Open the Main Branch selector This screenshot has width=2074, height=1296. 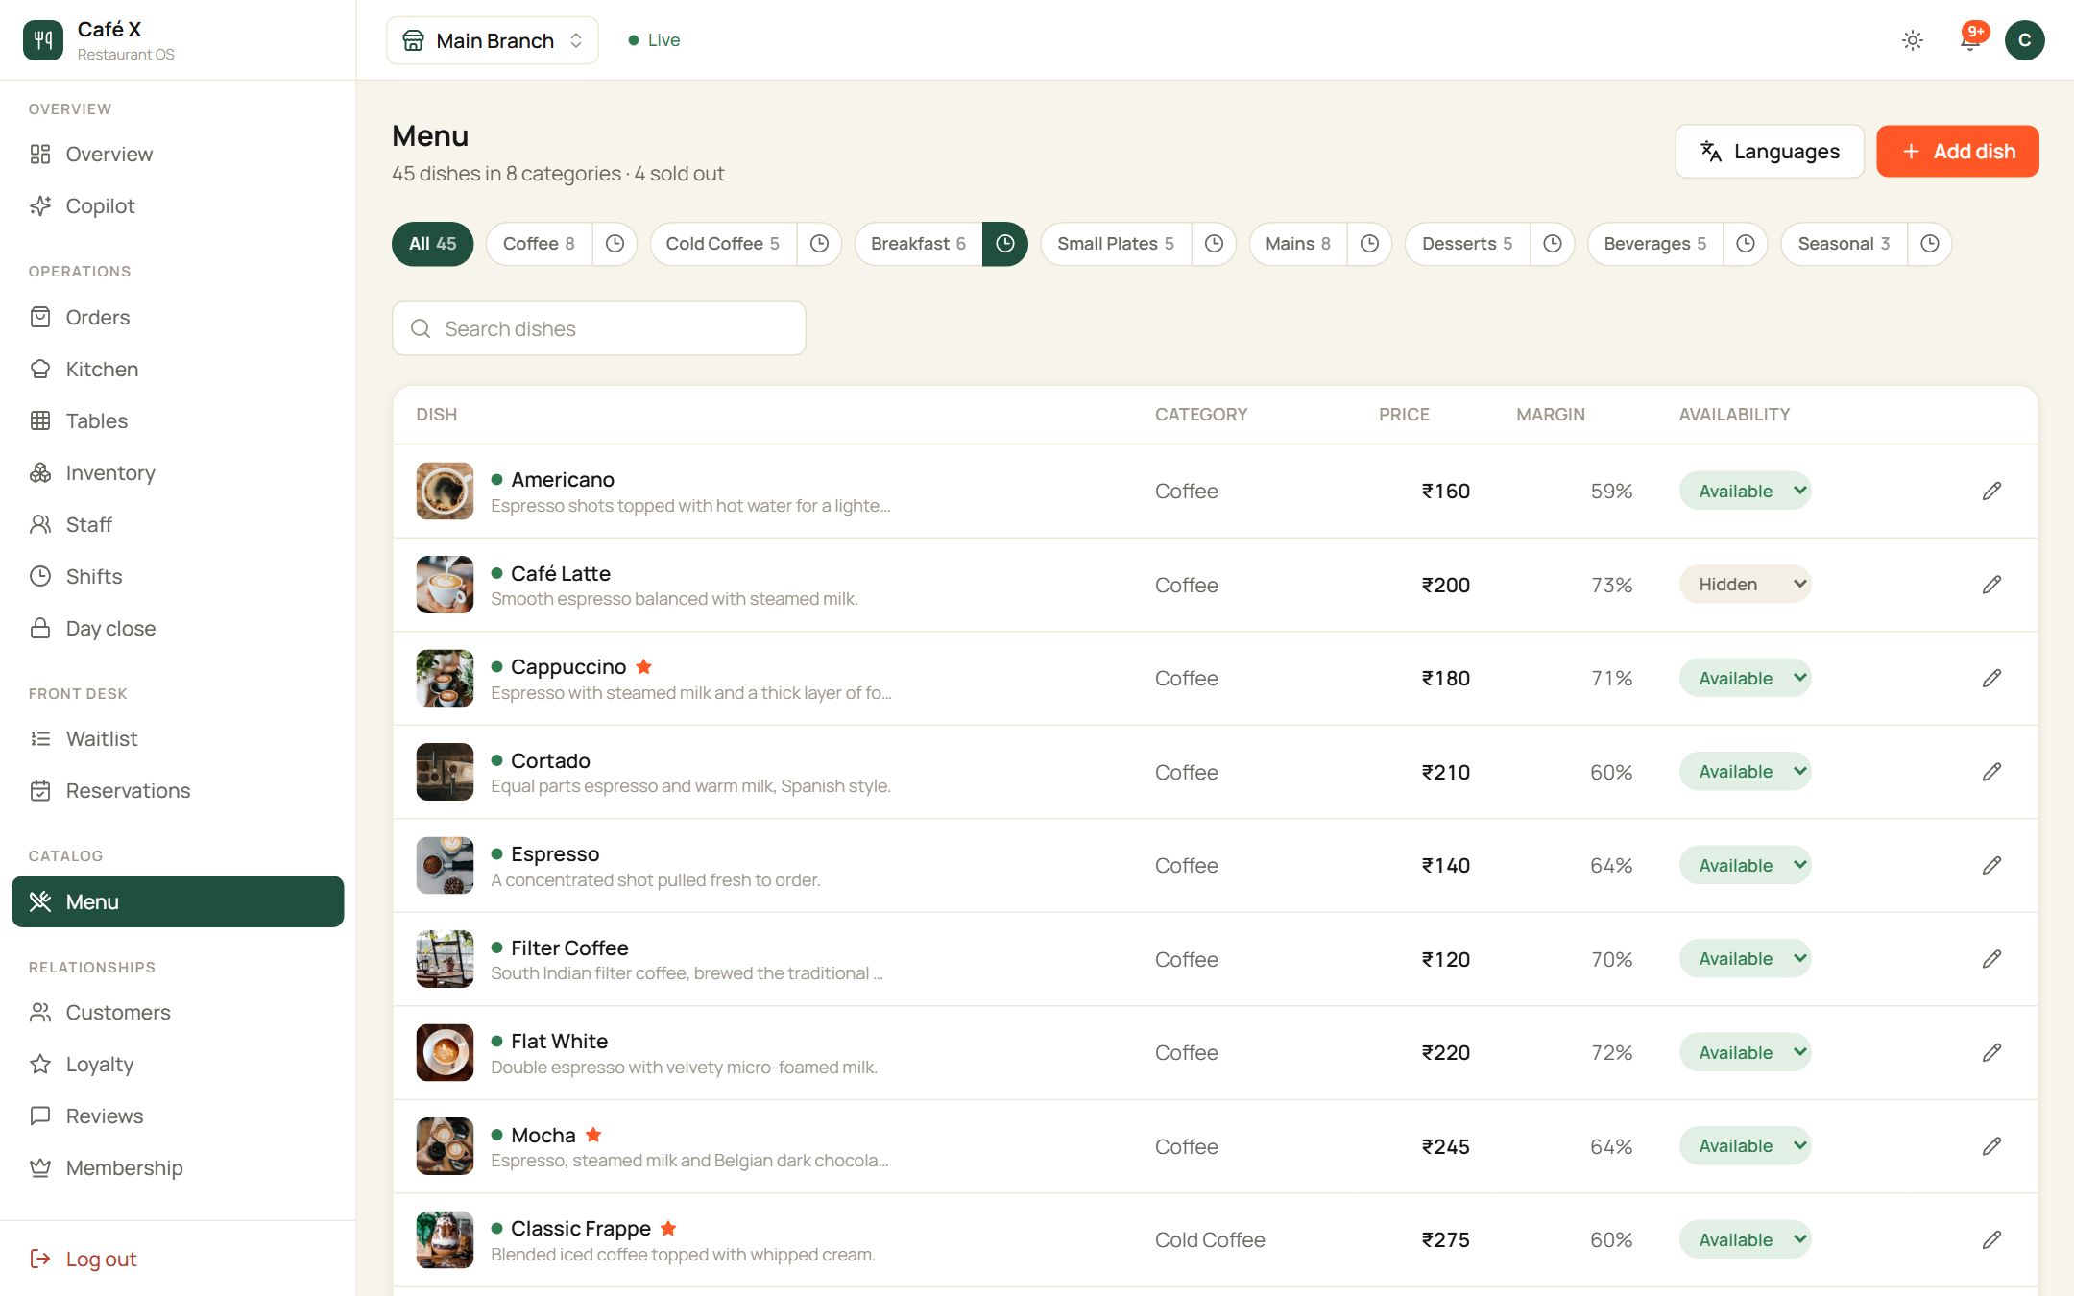coord(493,40)
